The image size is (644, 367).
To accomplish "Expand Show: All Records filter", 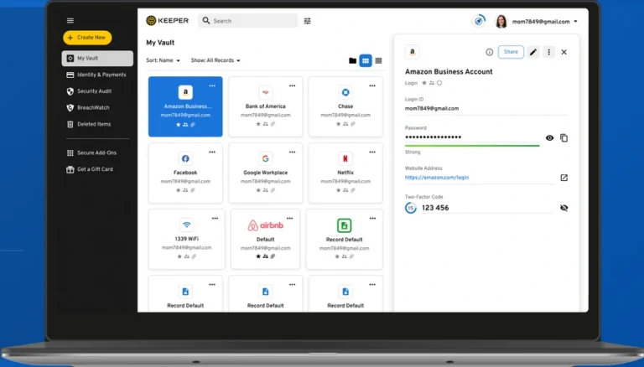I will pos(216,60).
